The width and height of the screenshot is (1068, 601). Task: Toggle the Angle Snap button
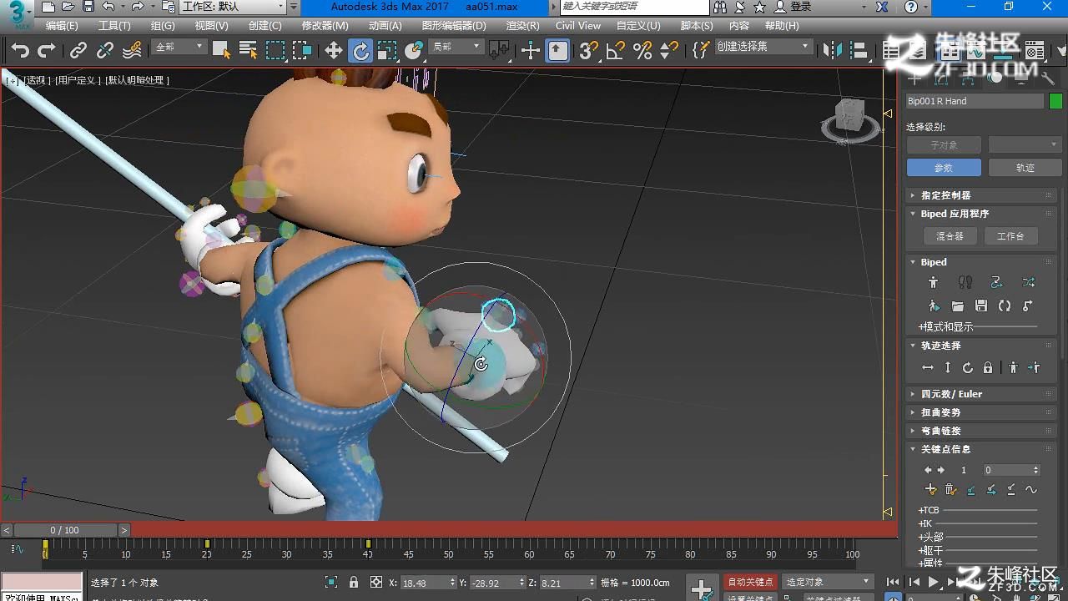point(616,51)
